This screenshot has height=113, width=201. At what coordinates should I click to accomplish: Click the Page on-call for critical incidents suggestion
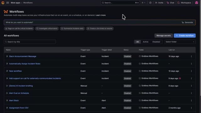pos(19,29)
